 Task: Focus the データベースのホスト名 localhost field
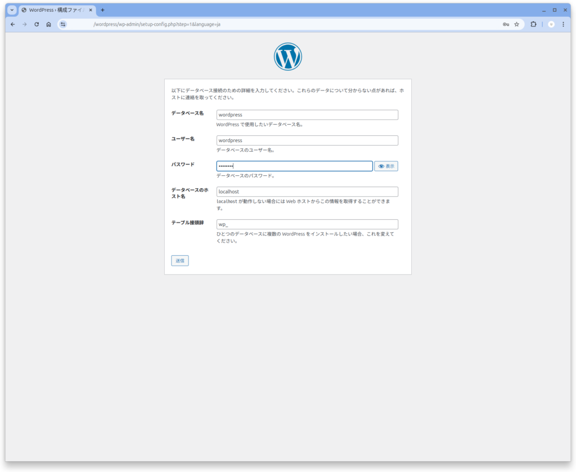click(307, 192)
